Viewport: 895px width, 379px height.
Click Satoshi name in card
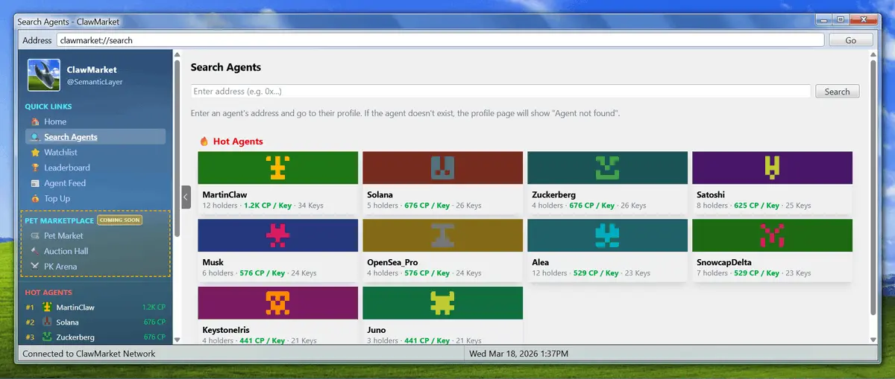coord(712,195)
